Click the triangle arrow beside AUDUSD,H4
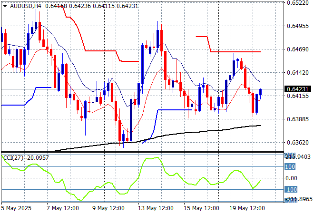Viewport: 314px width, 214px height. click(x=5, y=5)
